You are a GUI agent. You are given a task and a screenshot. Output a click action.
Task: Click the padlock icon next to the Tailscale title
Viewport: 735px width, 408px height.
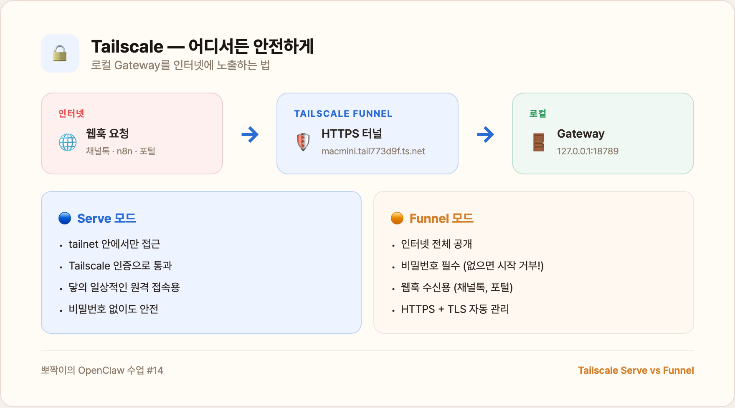tap(60, 53)
